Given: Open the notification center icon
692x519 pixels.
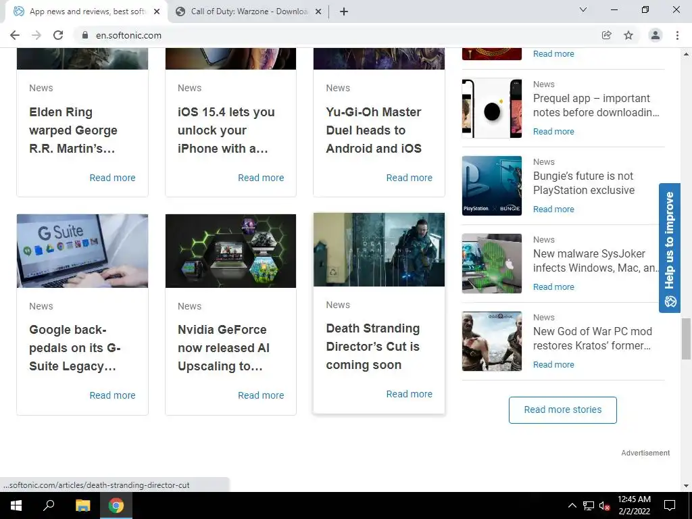Looking at the screenshot, I should (x=670, y=505).
